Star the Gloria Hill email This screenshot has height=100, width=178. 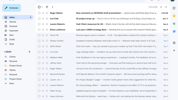pyautogui.click(x=43, y=35)
